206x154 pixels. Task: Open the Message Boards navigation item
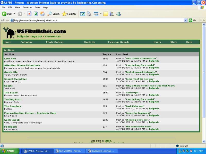[119, 42]
